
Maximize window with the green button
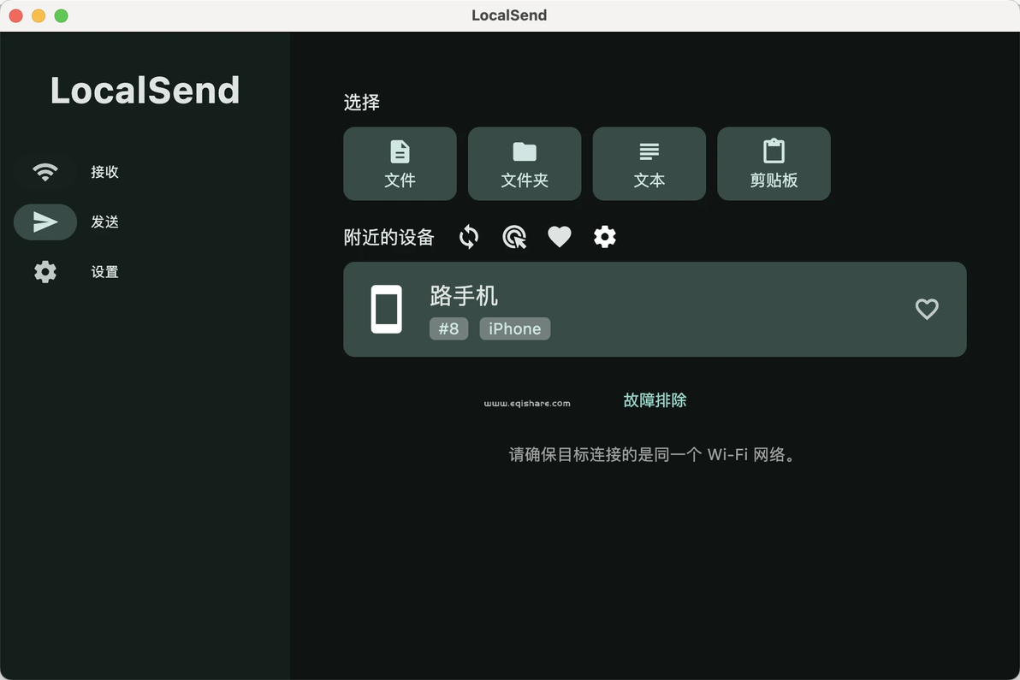(x=61, y=15)
